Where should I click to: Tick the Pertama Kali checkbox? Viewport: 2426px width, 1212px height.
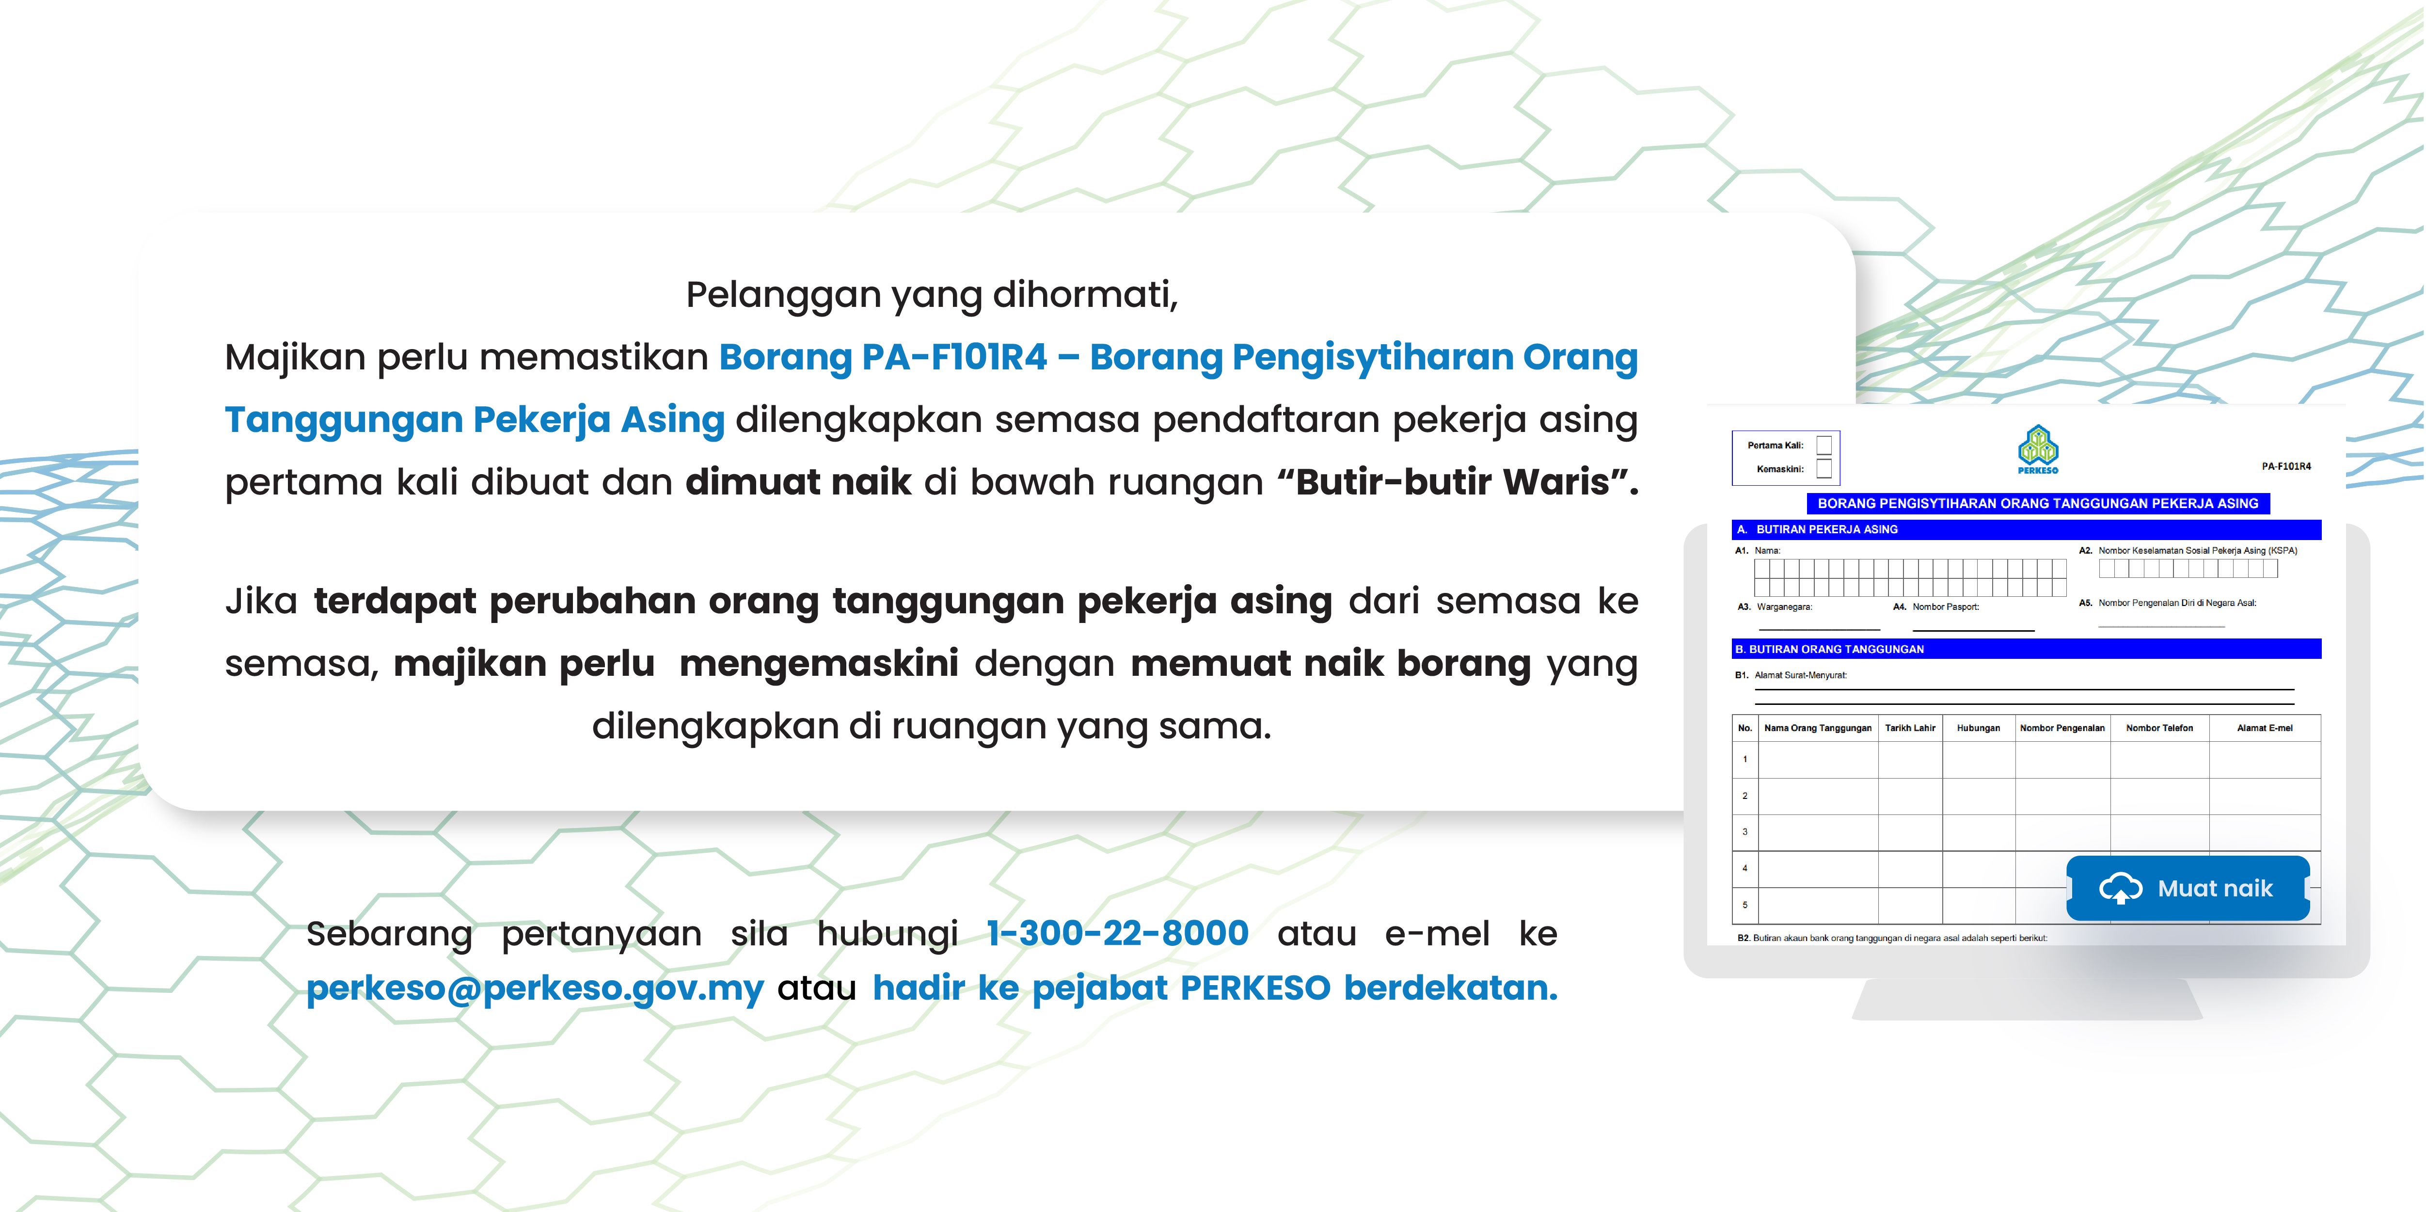(1824, 446)
